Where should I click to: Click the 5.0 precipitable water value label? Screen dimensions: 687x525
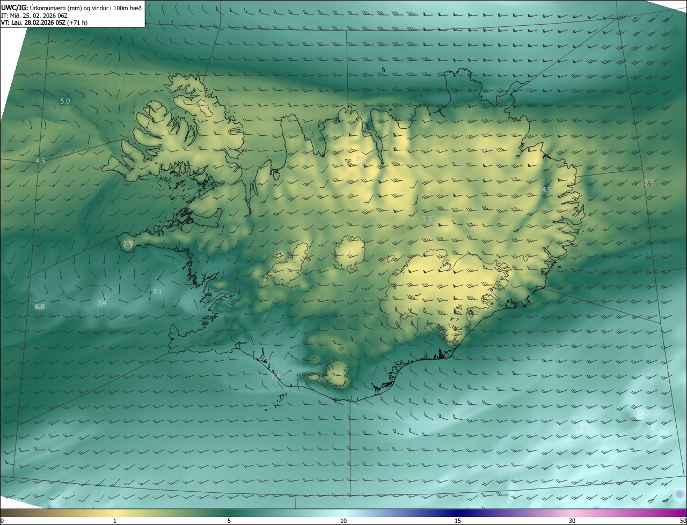65,101
